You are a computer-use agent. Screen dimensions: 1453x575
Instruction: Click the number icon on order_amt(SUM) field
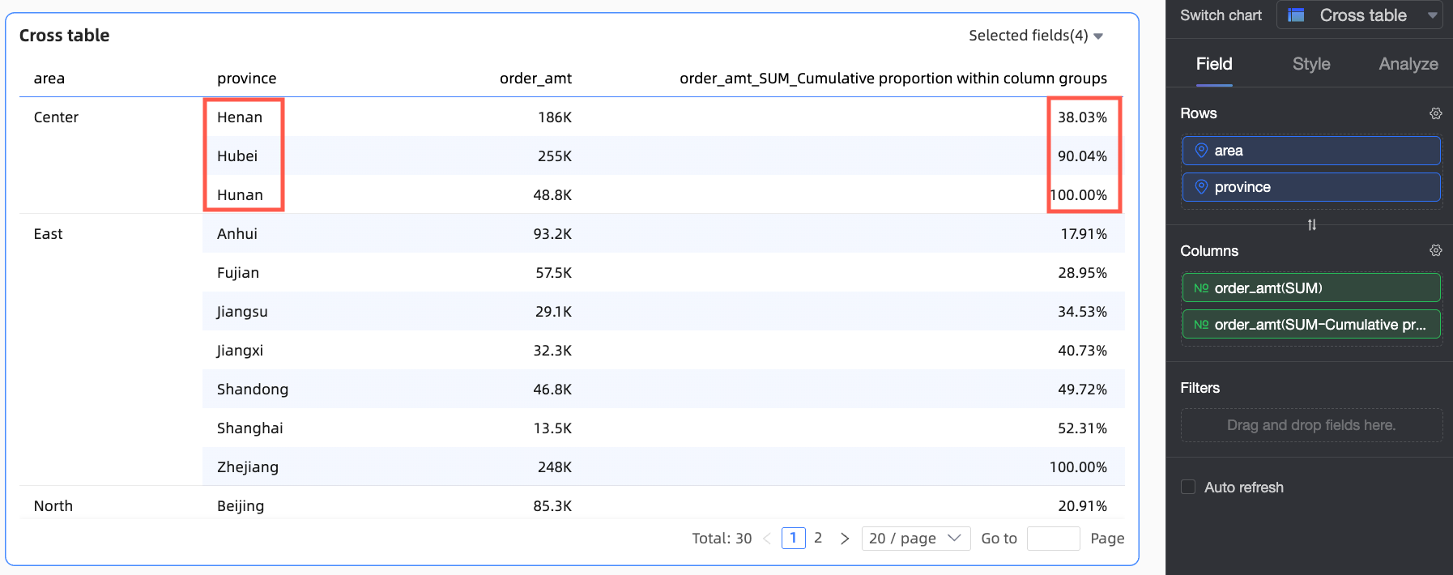tap(1201, 288)
